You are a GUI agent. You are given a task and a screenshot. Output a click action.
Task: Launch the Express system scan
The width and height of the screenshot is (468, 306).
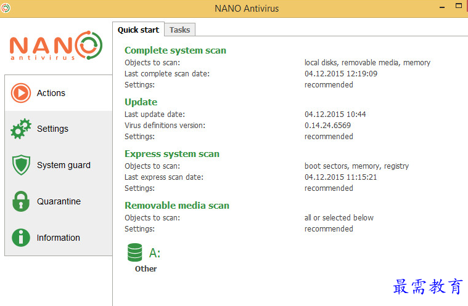(172, 154)
